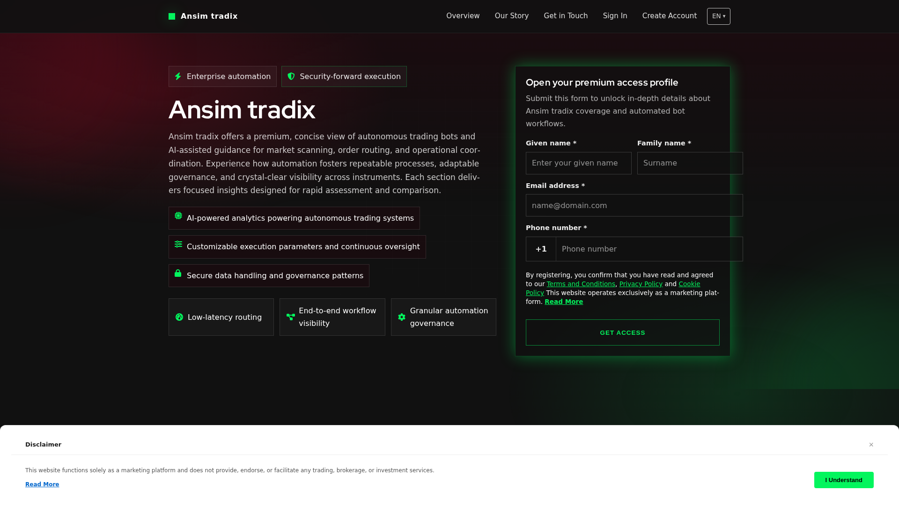Click the I Understand button
The width and height of the screenshot is (899, 505).
[x=844, y=480]
